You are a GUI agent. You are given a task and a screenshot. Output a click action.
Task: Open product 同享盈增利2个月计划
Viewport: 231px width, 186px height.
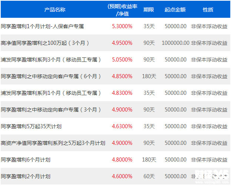tap(26, 176)
